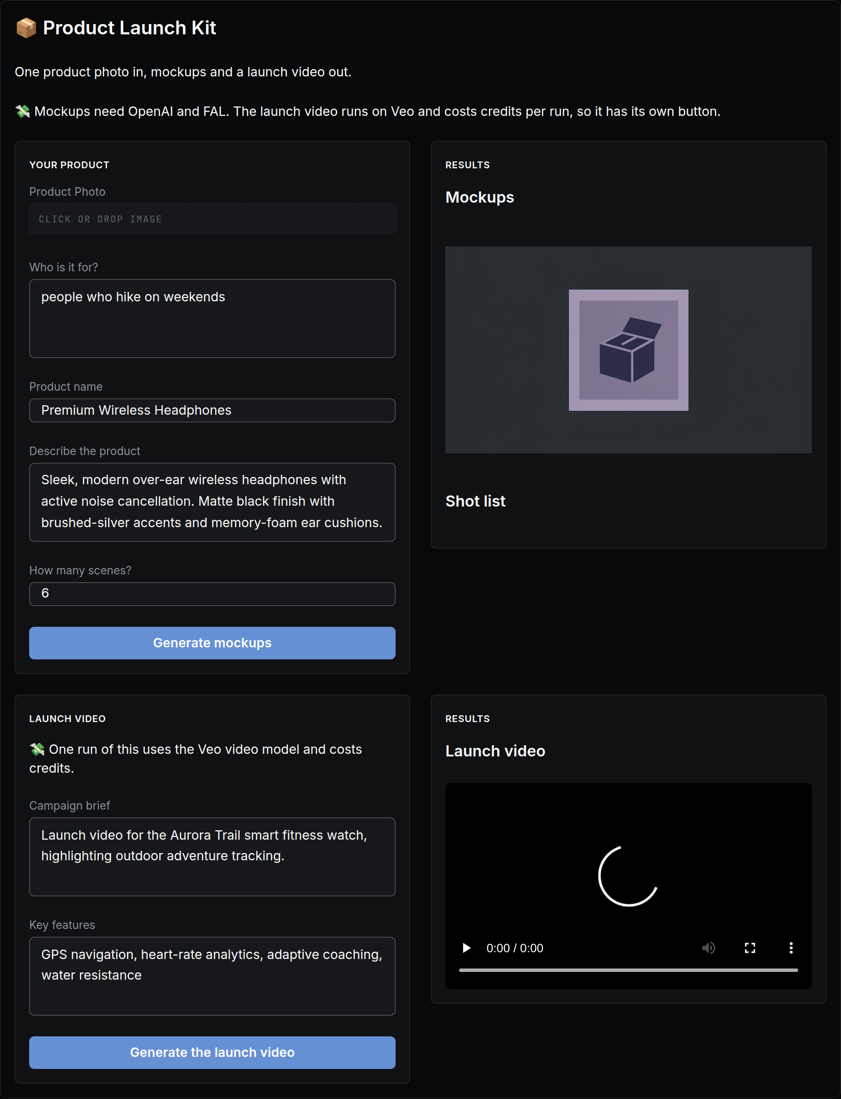This screenshot has height=1099, width=841.
Task: Click the package emoji icon in title
Action: tap(26, 28)
